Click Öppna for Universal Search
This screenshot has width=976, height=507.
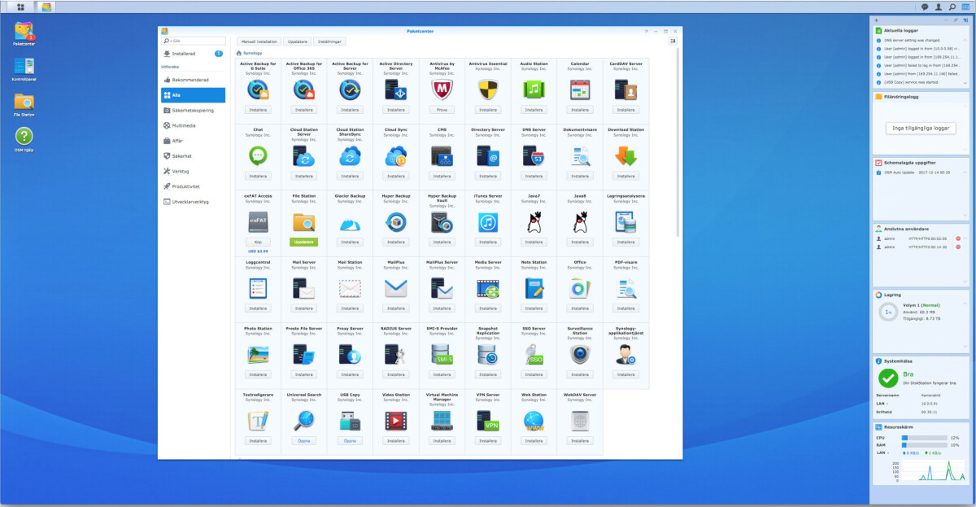304,441
